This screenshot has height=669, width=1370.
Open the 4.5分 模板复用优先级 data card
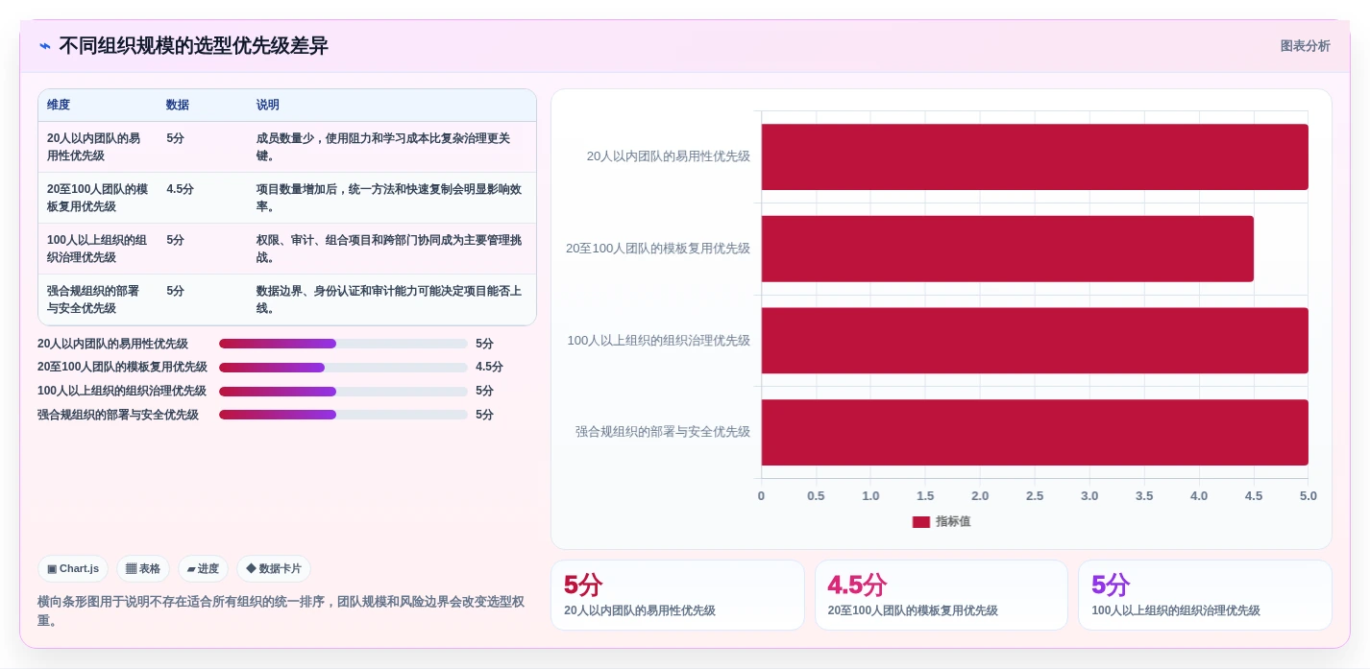942,595
